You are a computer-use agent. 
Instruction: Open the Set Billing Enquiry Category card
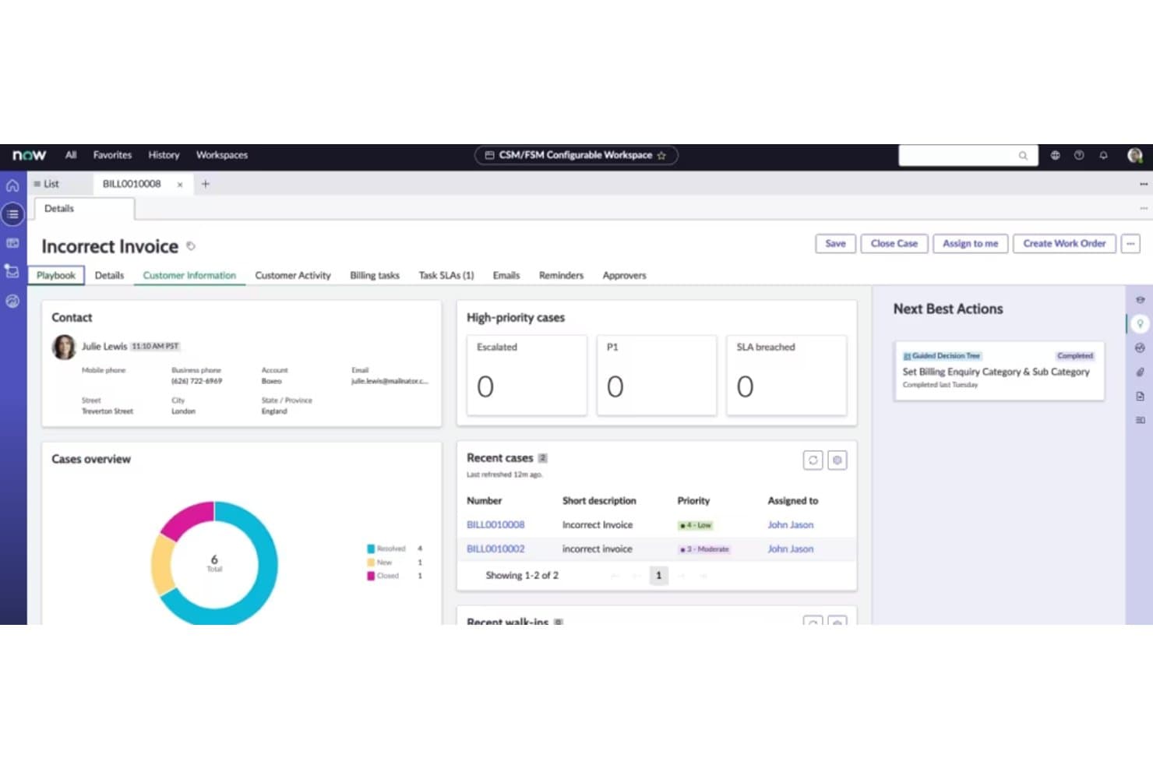[999, 371]
